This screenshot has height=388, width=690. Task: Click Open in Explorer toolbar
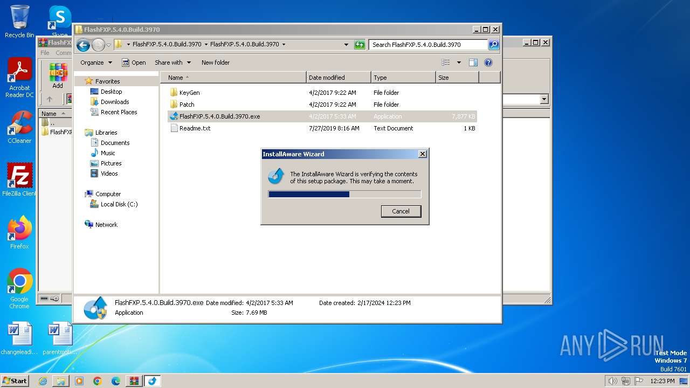point(134,63)
